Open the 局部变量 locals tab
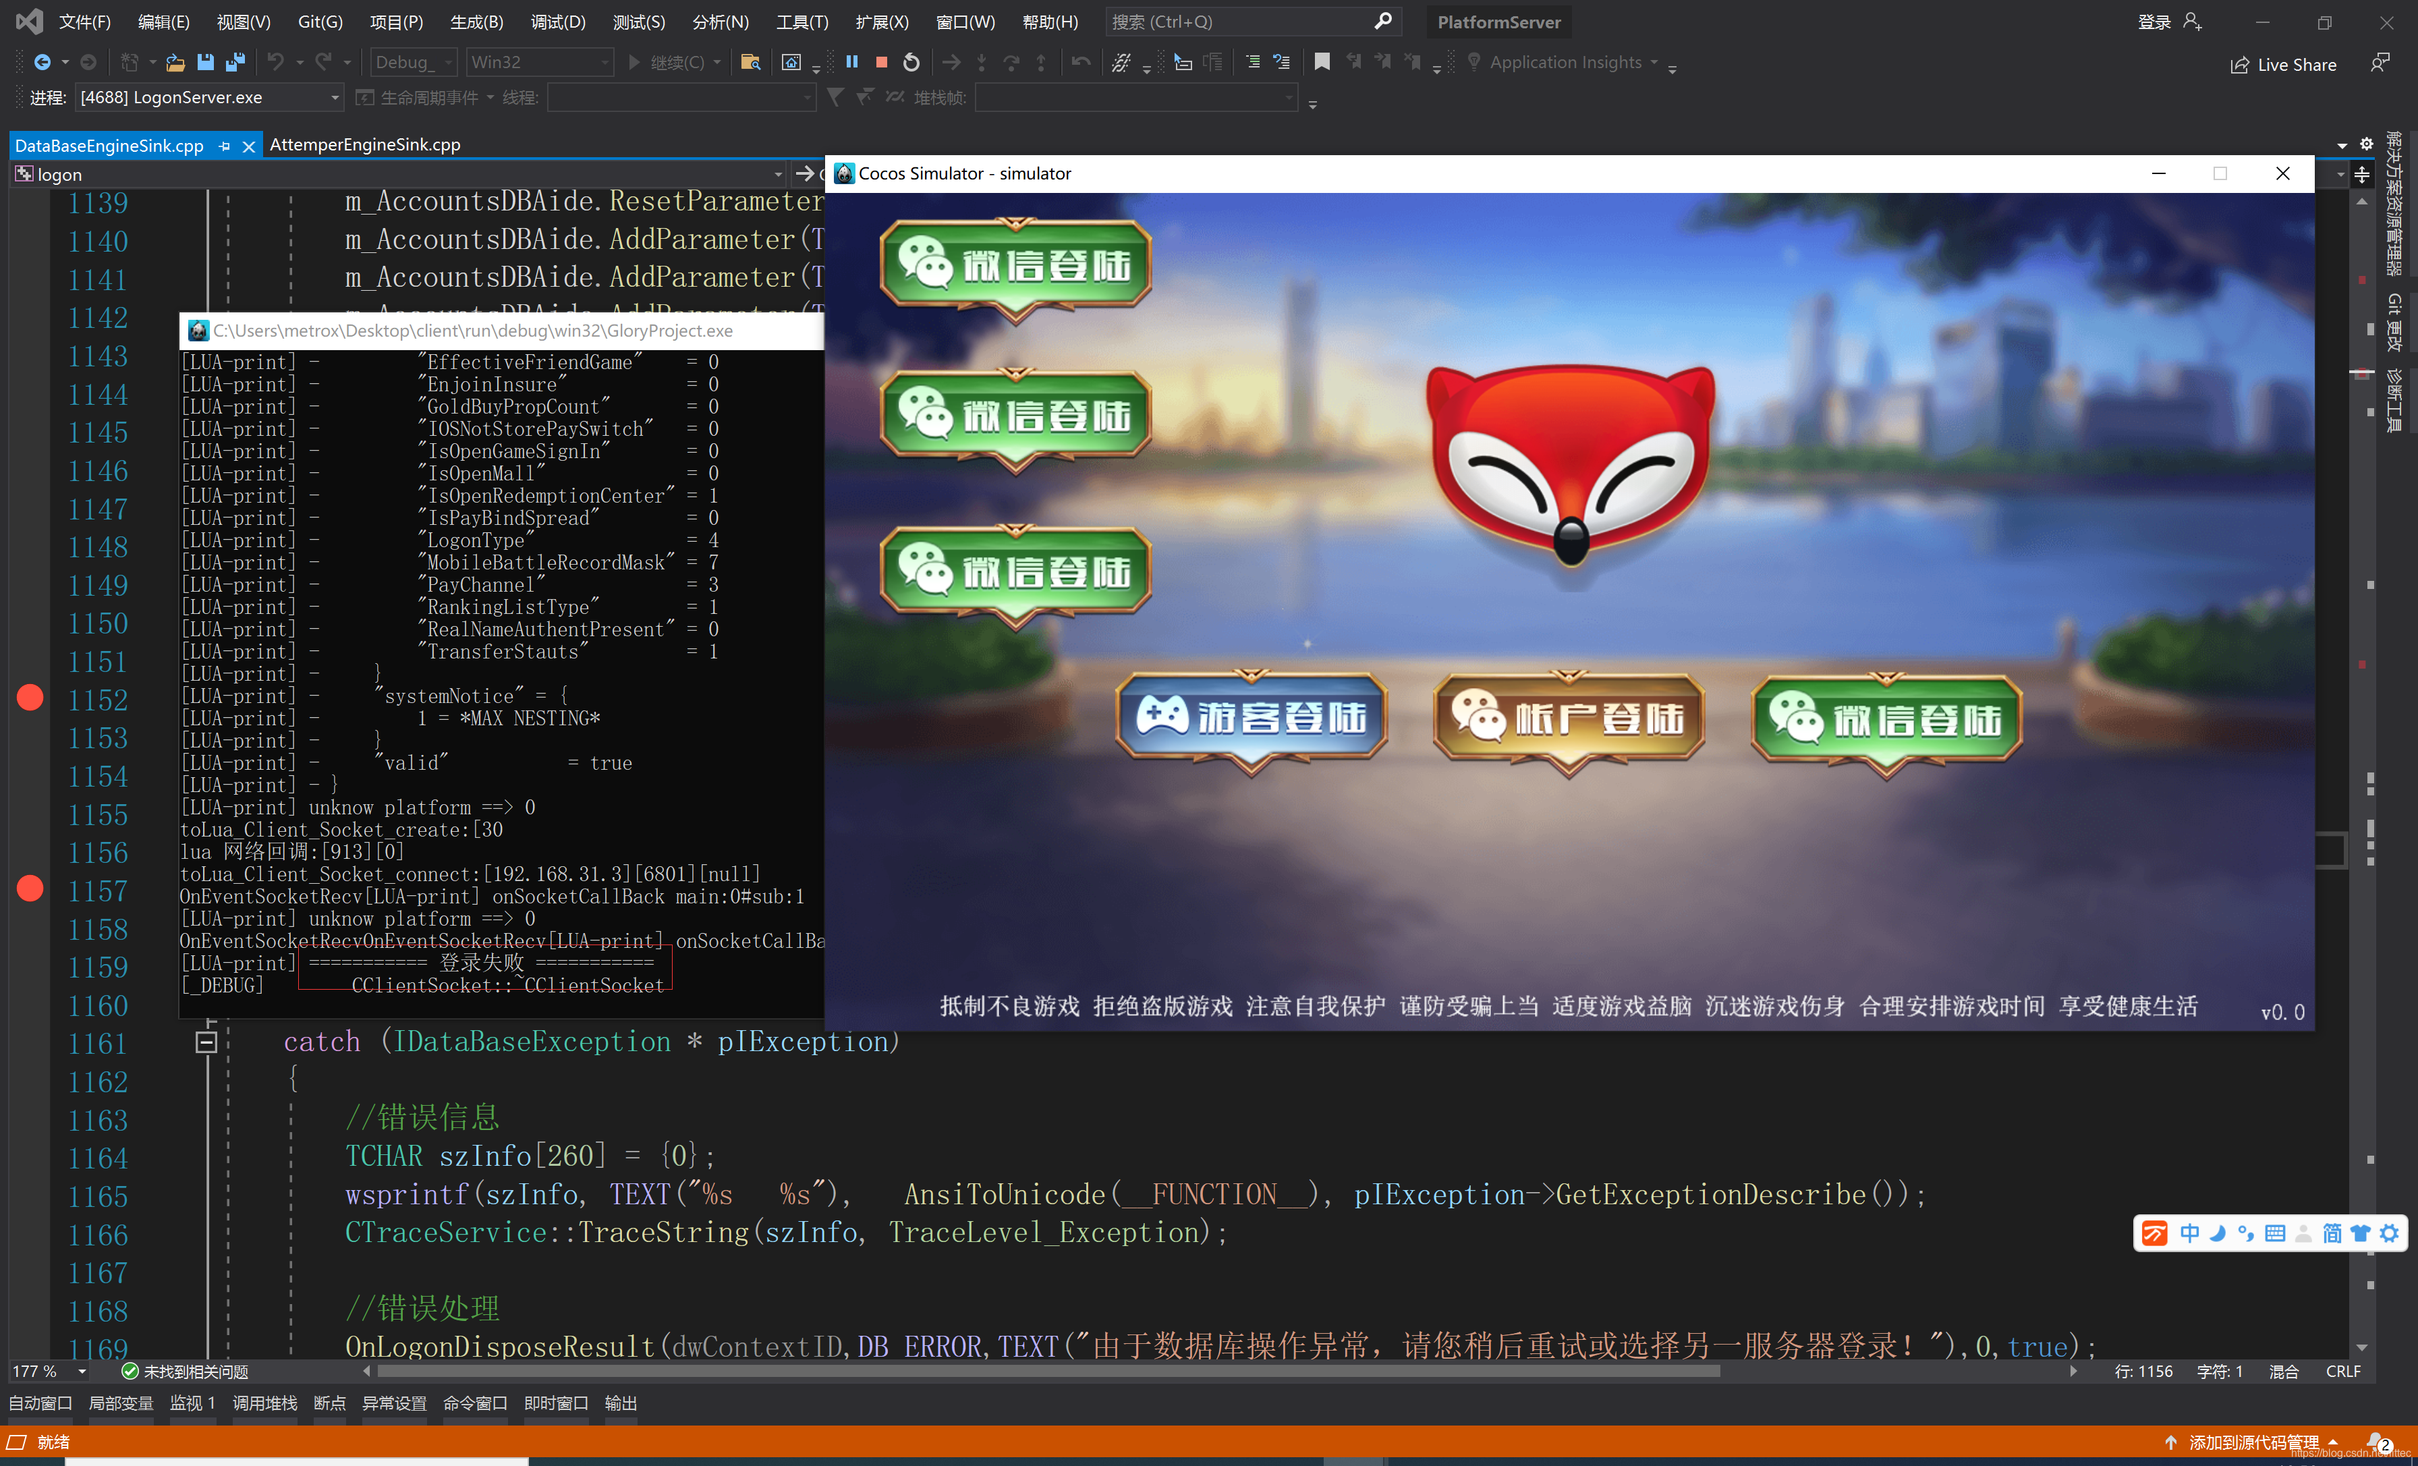The width and height of the screenshot is (2418, 1466). coord(121,1403)
